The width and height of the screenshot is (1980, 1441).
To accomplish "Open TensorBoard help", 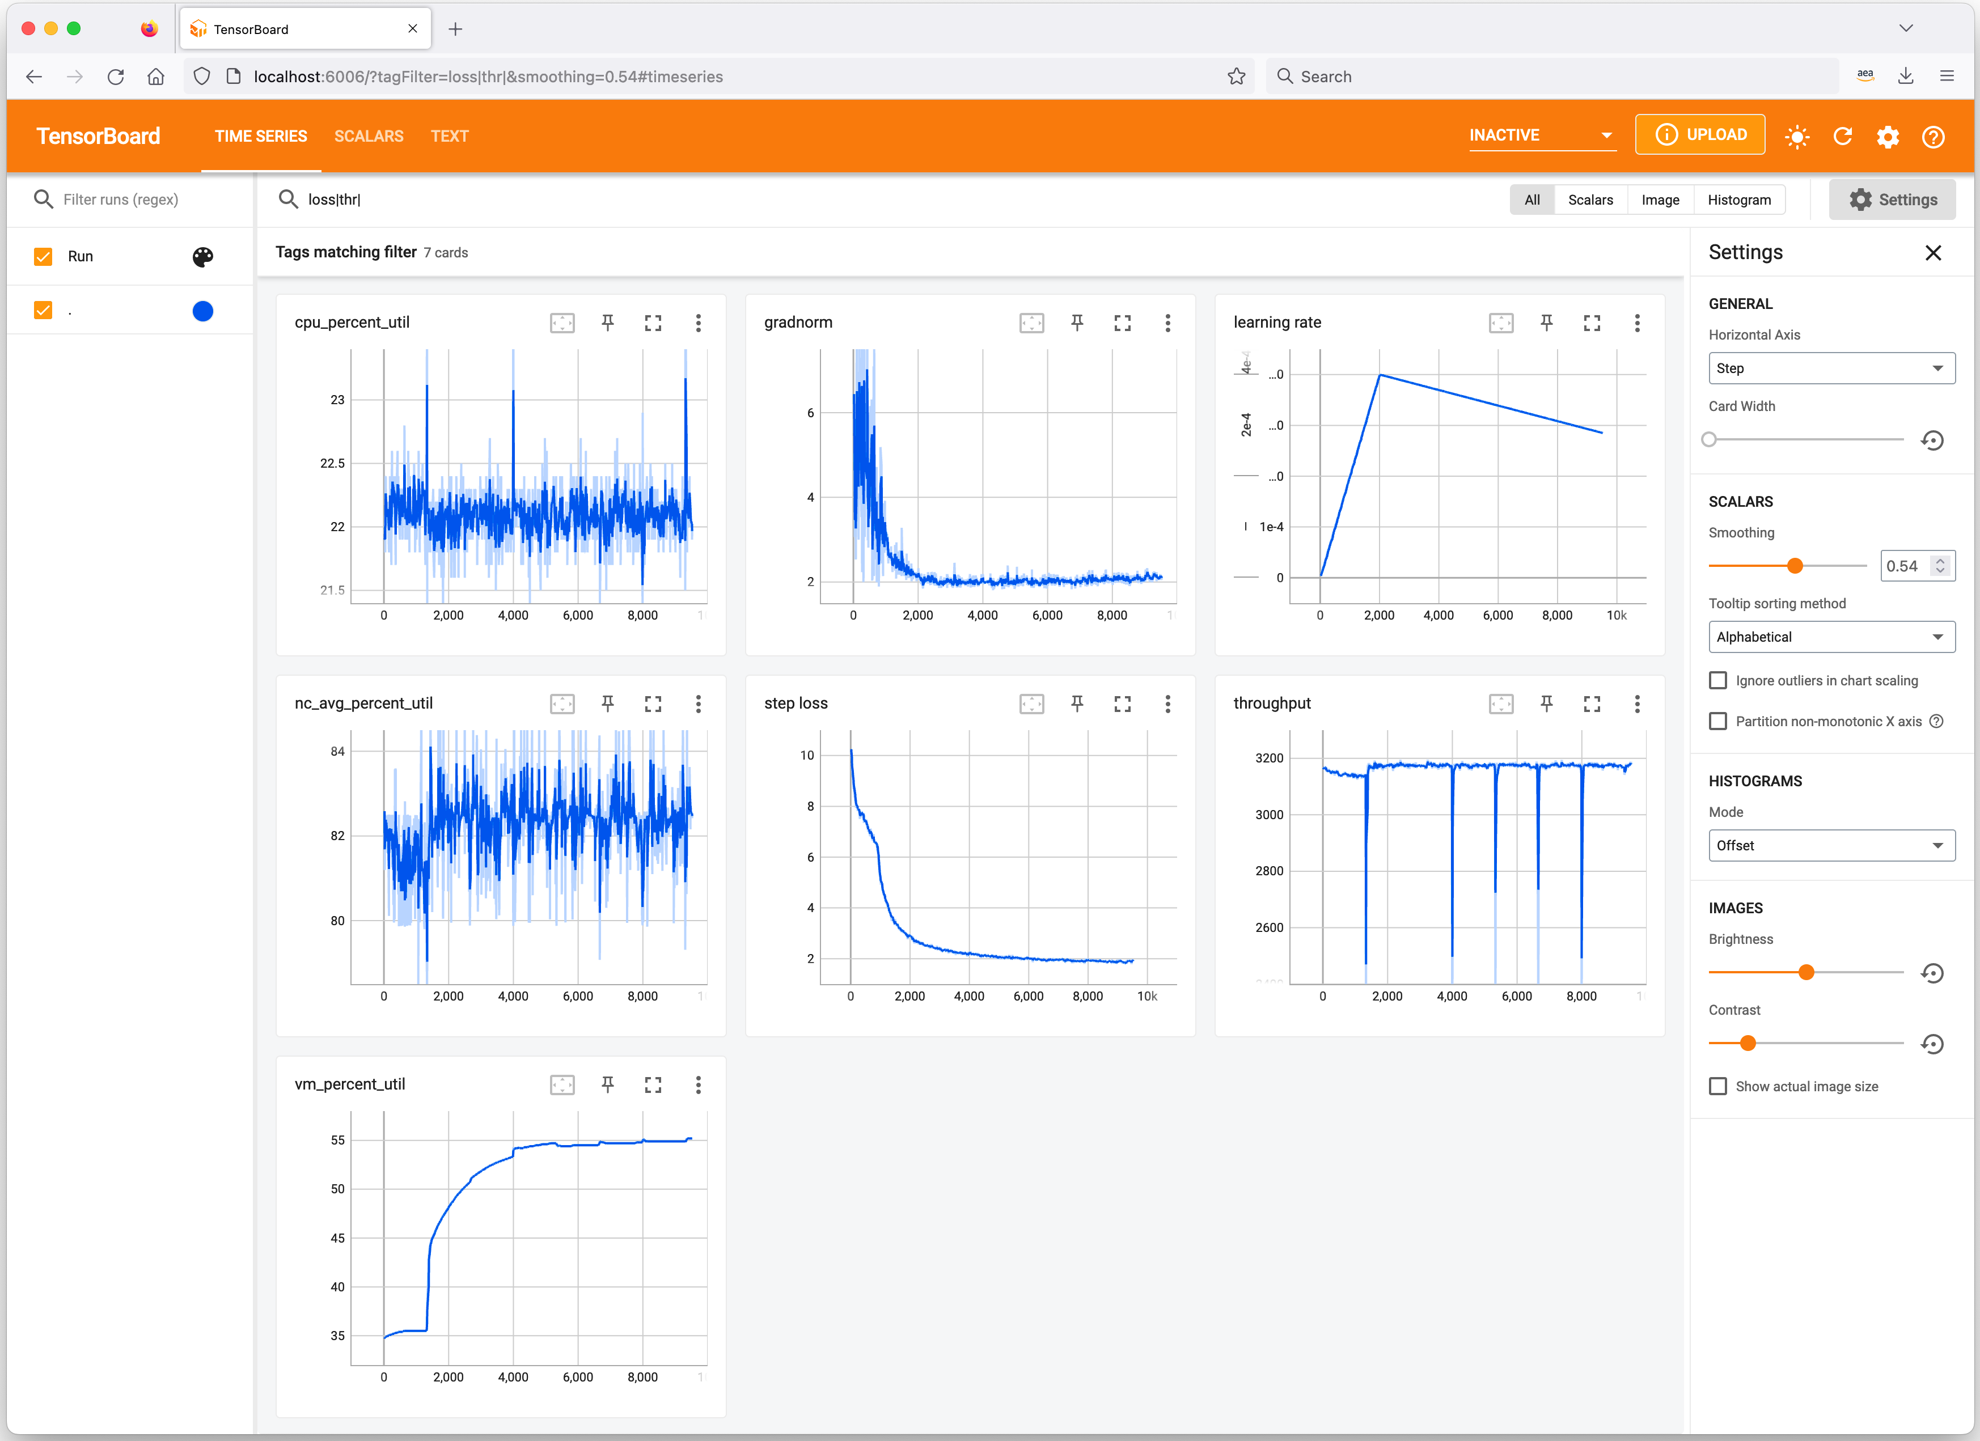I will pyautogui.click(x=1933, y=136).
